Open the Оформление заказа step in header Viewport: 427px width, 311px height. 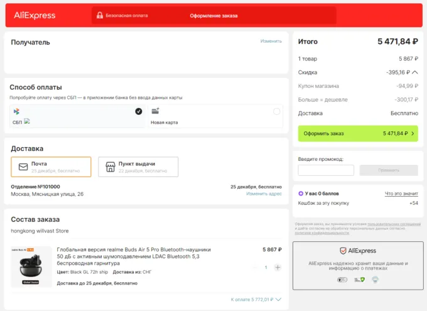point(213,15)
